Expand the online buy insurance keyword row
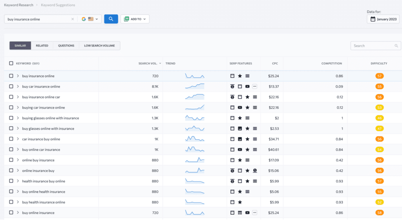The width and height of the screenshot is (402, 220). (x=18, y=160)
